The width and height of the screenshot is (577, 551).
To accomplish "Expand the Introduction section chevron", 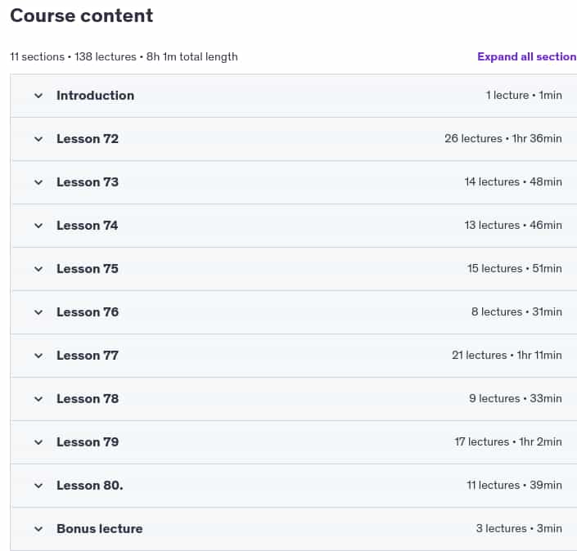I will [38, 96].
